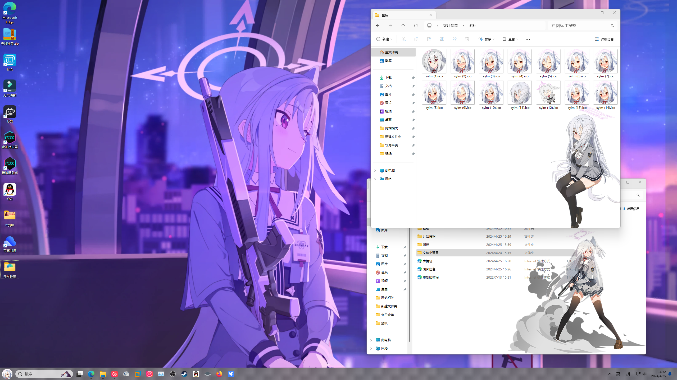Screen dimensions: 677x380
Task: Toggle the 详细信息 details pane button
Action: [604, 39]
